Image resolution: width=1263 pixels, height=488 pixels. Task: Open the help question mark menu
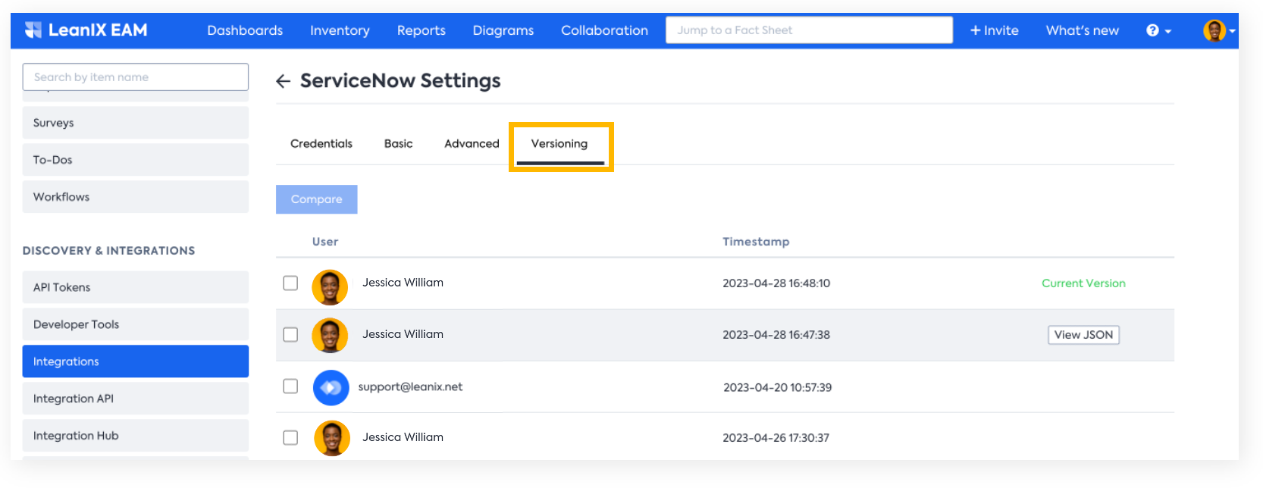1152,30
